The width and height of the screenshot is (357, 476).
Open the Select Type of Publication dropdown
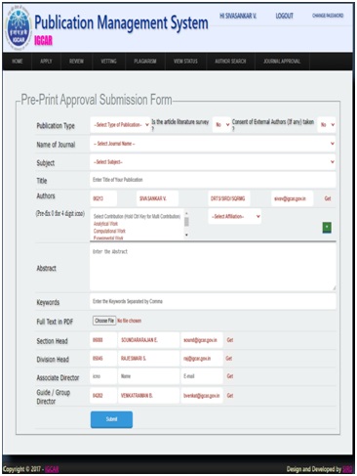coord(120,125)
